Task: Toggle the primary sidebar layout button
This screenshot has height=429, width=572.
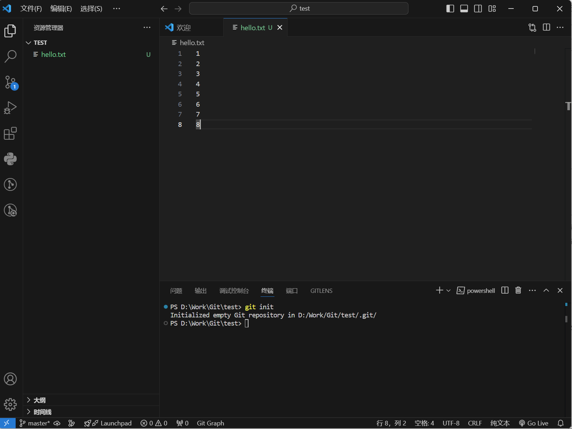Action: click(x=450, y=9)
